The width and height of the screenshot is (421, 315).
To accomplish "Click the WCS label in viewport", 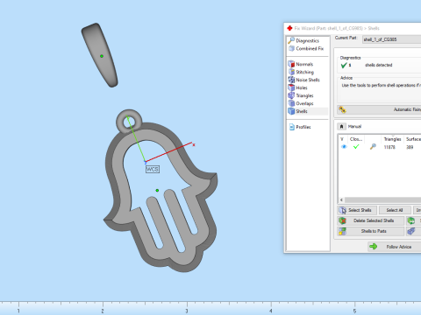I will pyautogui.click(x=153, y=169).
